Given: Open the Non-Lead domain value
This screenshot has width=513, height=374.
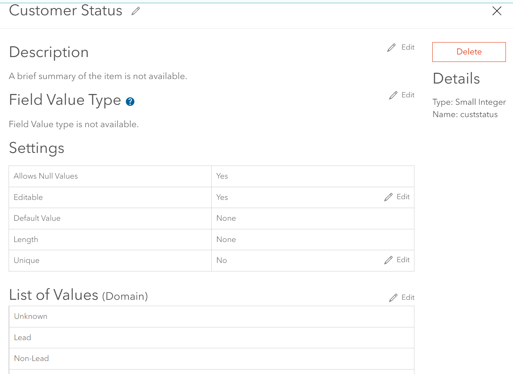Looking at the screenshot, I should (31, 358).
